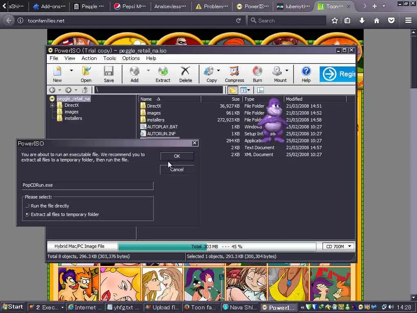Screen dimensions: 417x313
Task: Open the Help menu
Action: [151, 58]
